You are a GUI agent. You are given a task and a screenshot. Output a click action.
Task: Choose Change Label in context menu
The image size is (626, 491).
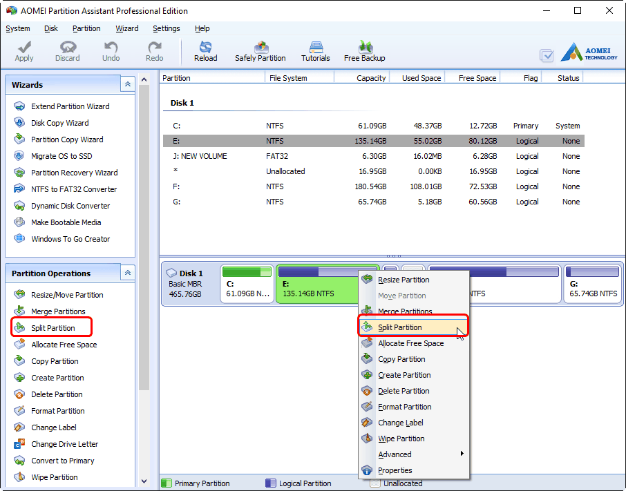point(413,423)
